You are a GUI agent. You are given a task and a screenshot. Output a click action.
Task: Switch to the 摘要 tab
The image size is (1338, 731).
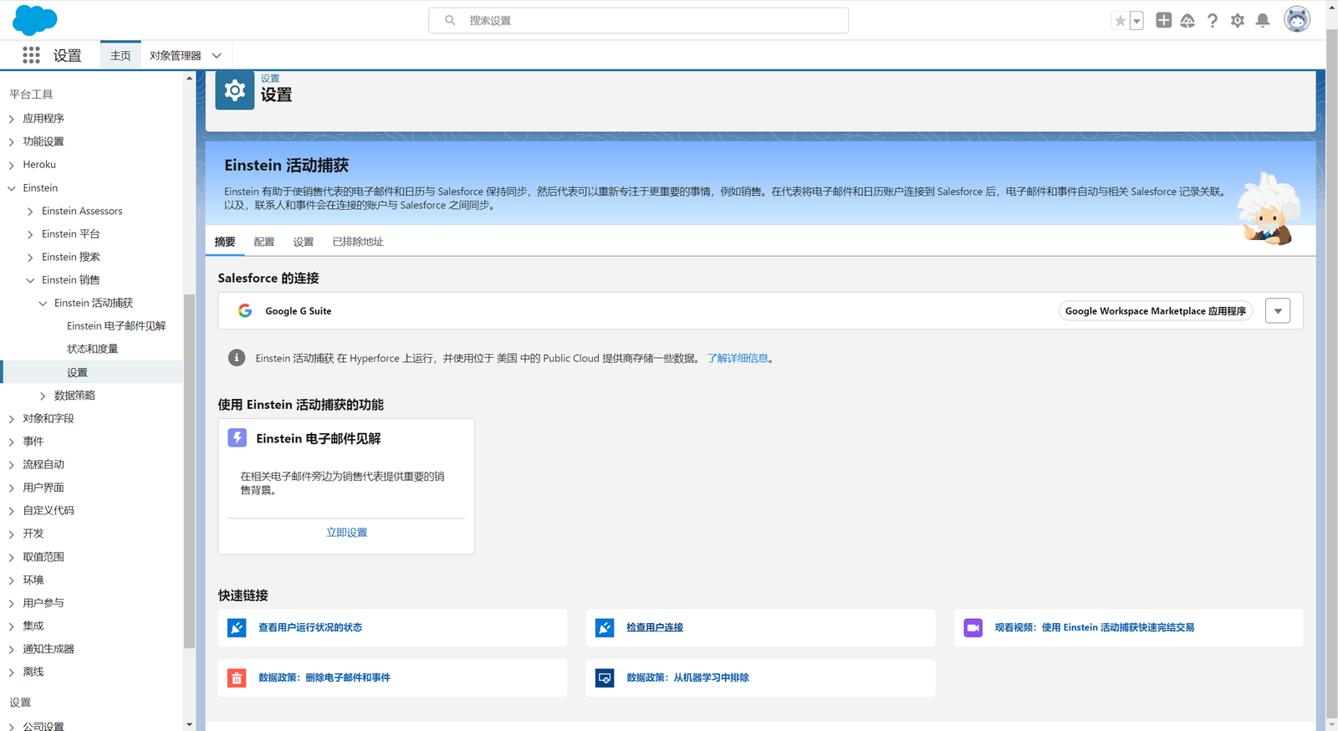pos(225,242)
